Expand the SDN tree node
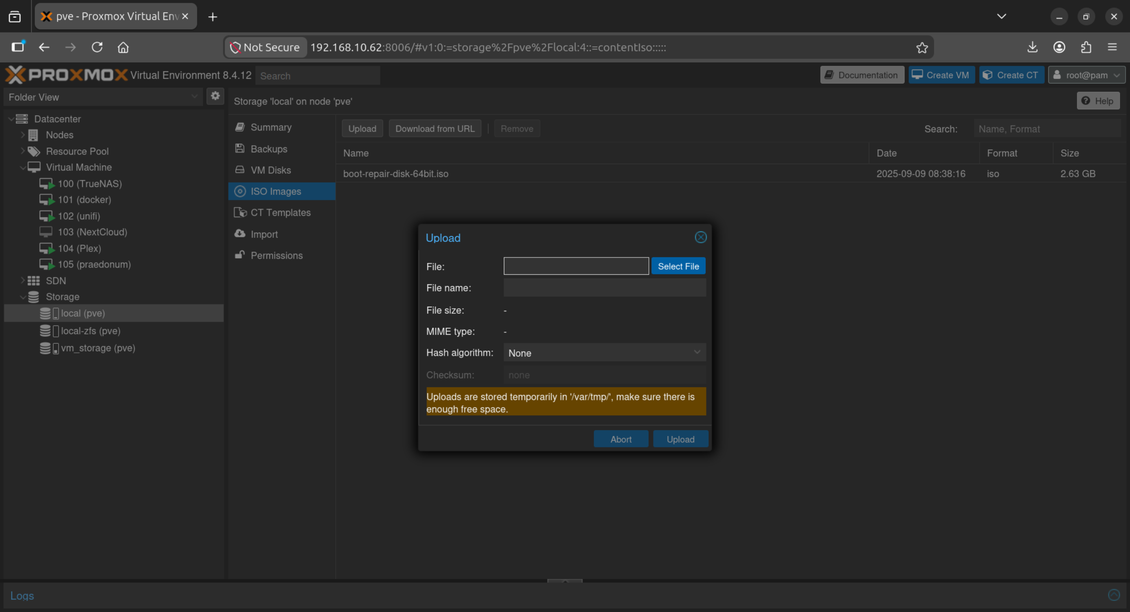 click(x=22, y=280)
